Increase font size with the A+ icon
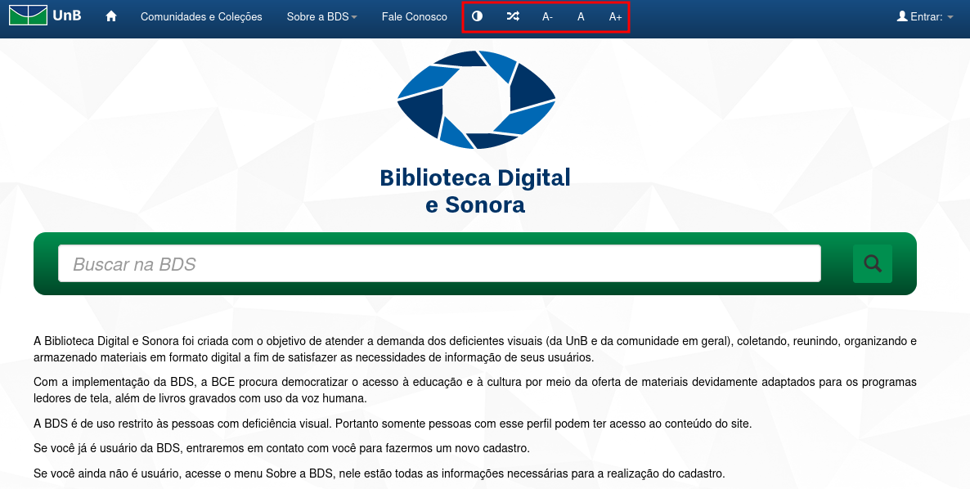 (x=614, y=16)
